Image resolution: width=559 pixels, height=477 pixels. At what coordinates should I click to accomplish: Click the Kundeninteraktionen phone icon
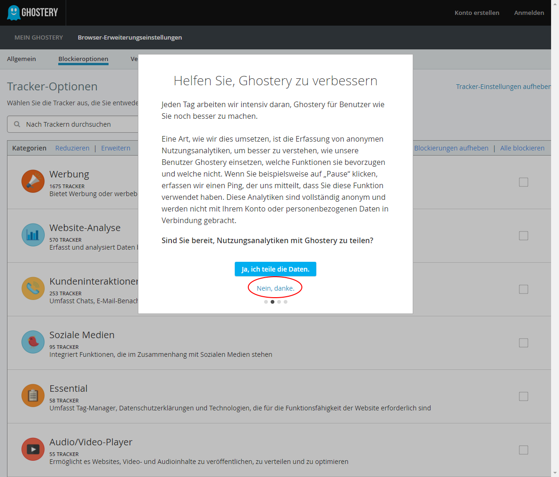(x=33, y=288)
